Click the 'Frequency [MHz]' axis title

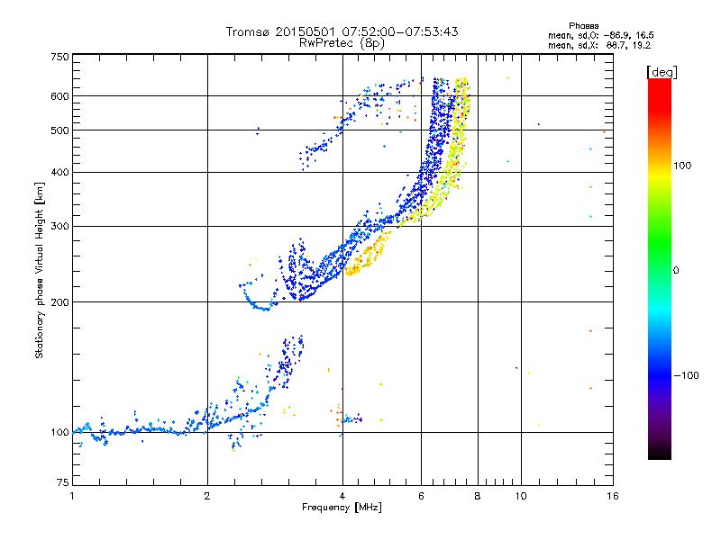pyautogui.click(x=342, y=508)
